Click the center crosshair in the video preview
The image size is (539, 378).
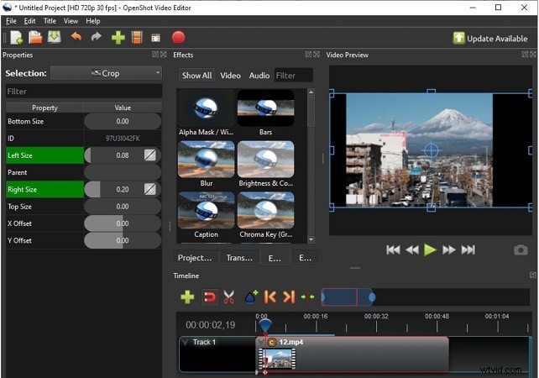click(431, 150)
